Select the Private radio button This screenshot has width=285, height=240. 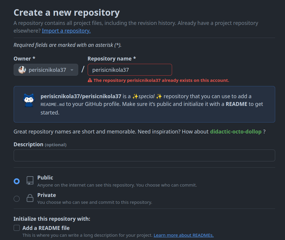pyautogui.click(x=16, y=198)
